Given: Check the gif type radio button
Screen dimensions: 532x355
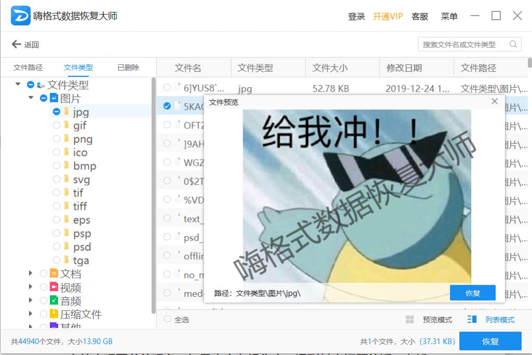Looking at the screenshot, I should pyautogui.click(x=56, y=125).
